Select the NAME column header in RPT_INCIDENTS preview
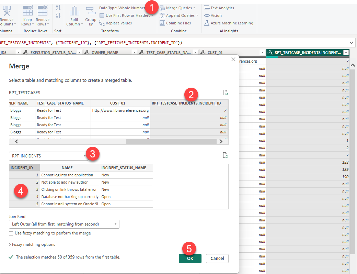357x274 pixels. (x=70, y=168)
